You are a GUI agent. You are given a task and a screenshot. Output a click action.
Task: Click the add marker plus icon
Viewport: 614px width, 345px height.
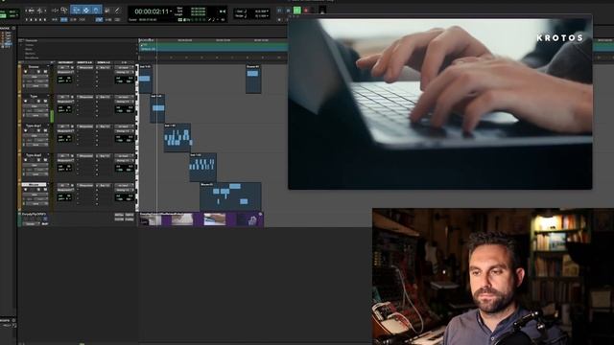(x=136, y=54)
